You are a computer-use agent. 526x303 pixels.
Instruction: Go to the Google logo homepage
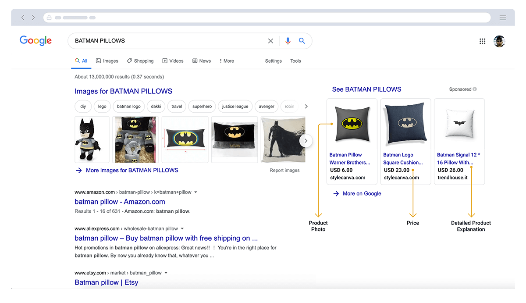click(x=36, y=41)
